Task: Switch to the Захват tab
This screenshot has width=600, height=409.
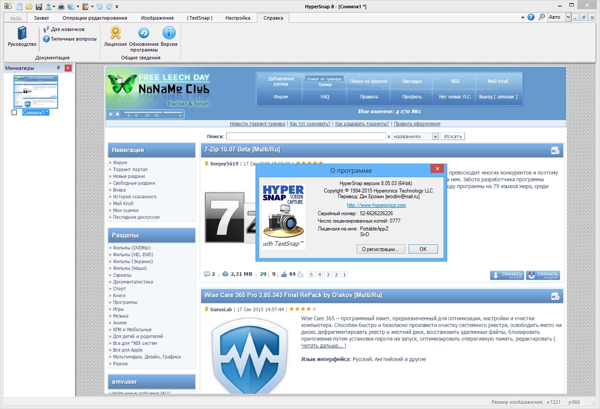Action: pos(42,18)
